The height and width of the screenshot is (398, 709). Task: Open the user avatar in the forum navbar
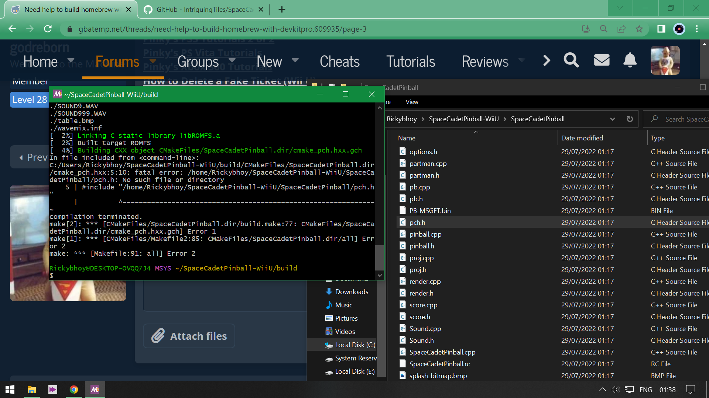665,60
